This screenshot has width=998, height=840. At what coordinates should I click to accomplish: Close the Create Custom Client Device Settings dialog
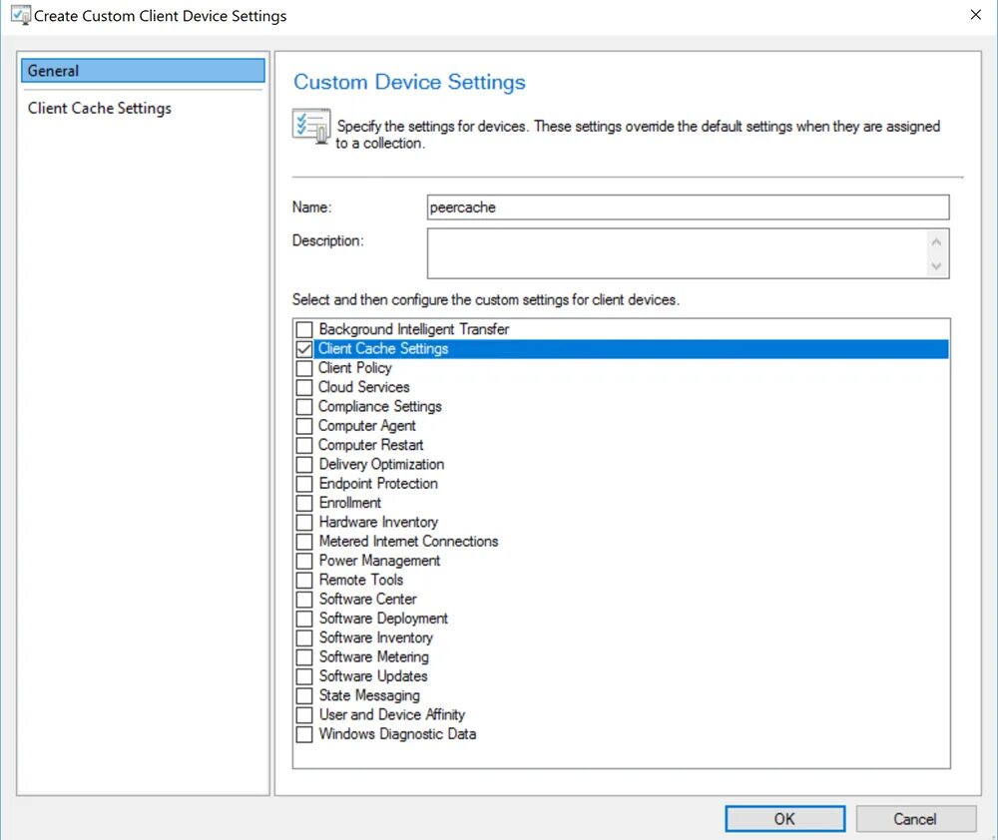click(x=975, y=15)
